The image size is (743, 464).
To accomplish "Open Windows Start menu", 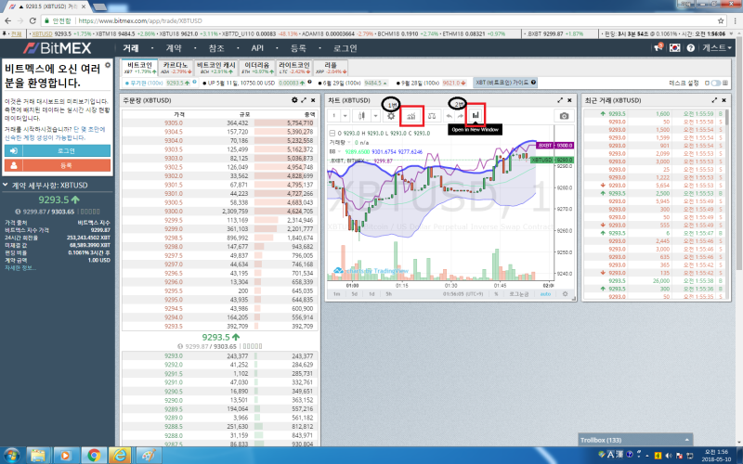I will point(10,456).
